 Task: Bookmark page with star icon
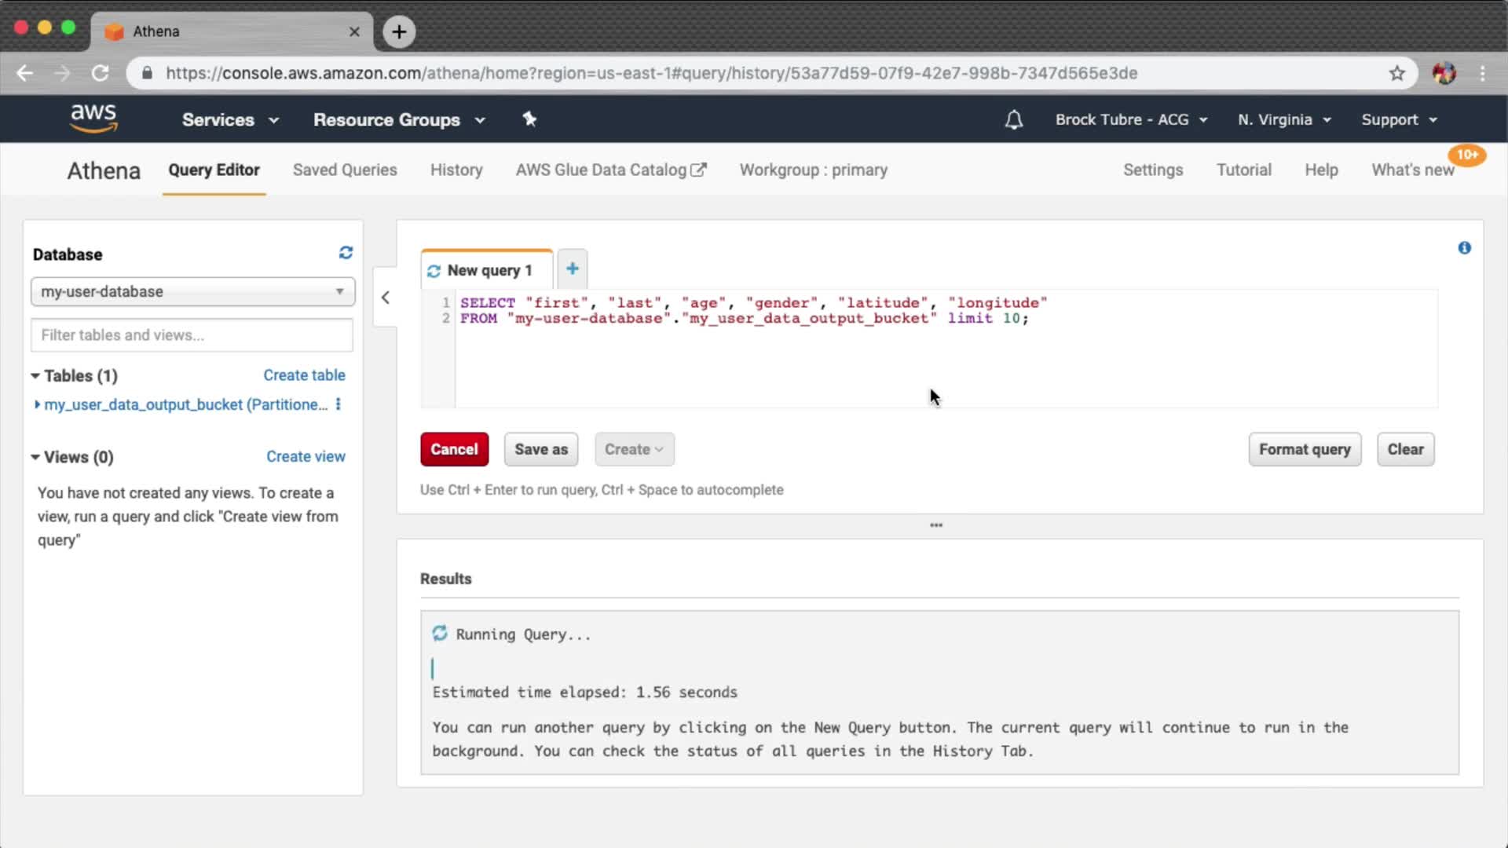1396,73
